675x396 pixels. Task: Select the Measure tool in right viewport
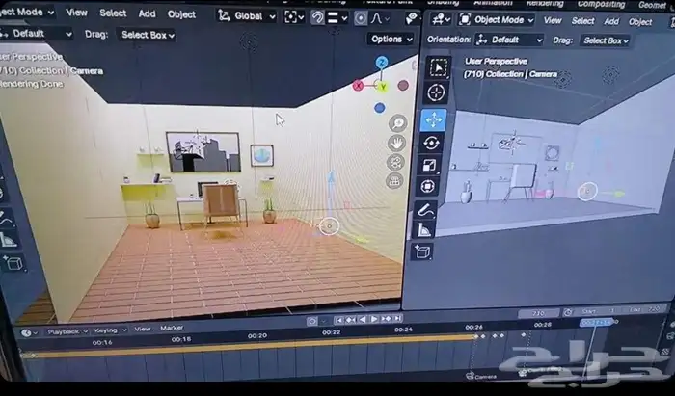423,230
